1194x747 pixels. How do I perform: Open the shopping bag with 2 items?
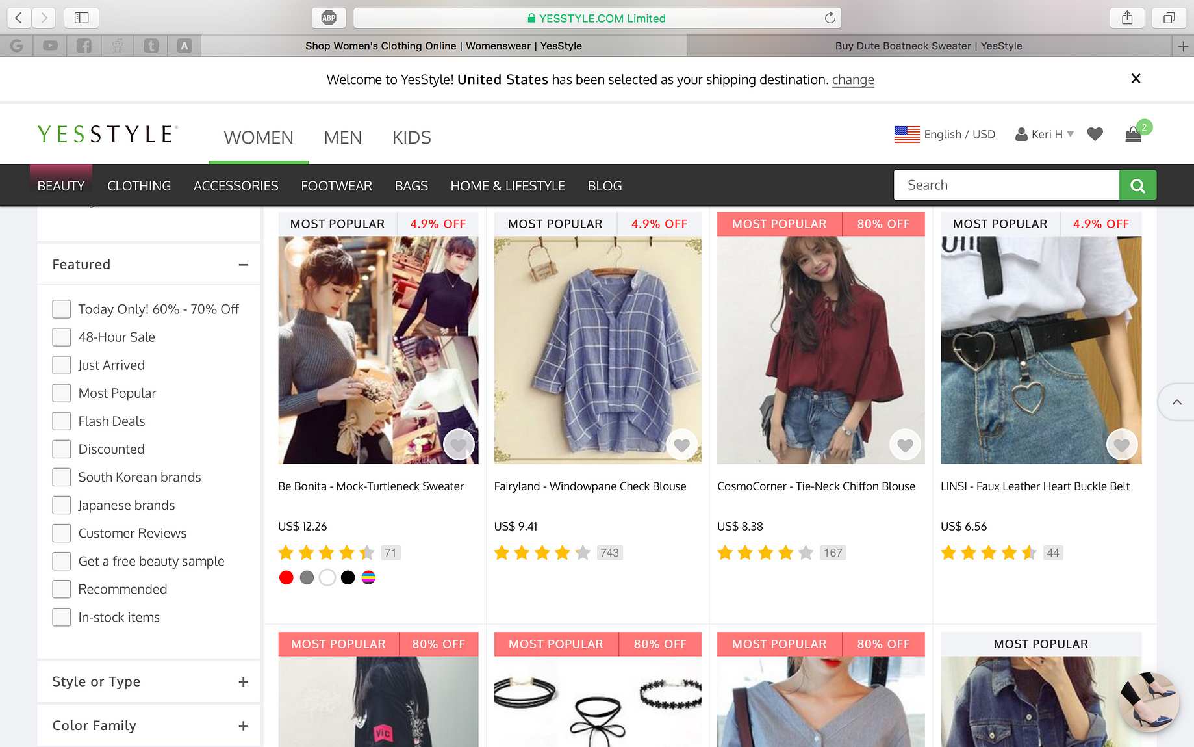1134,134
